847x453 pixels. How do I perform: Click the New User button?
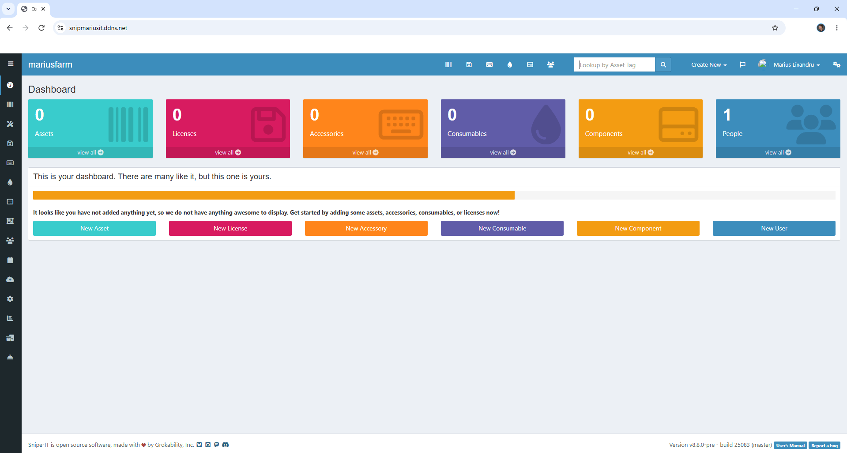pyautogui.click(x=774, y=228)
